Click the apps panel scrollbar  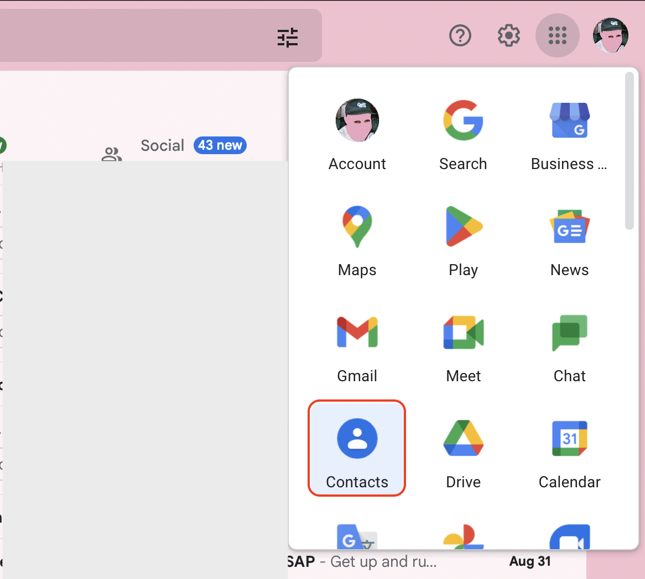point(629,151)
